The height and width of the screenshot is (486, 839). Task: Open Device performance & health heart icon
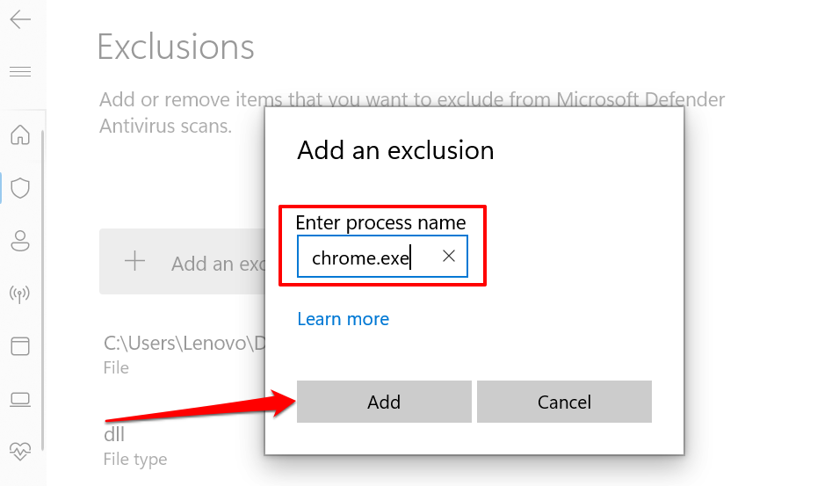[x=20, y=452]
